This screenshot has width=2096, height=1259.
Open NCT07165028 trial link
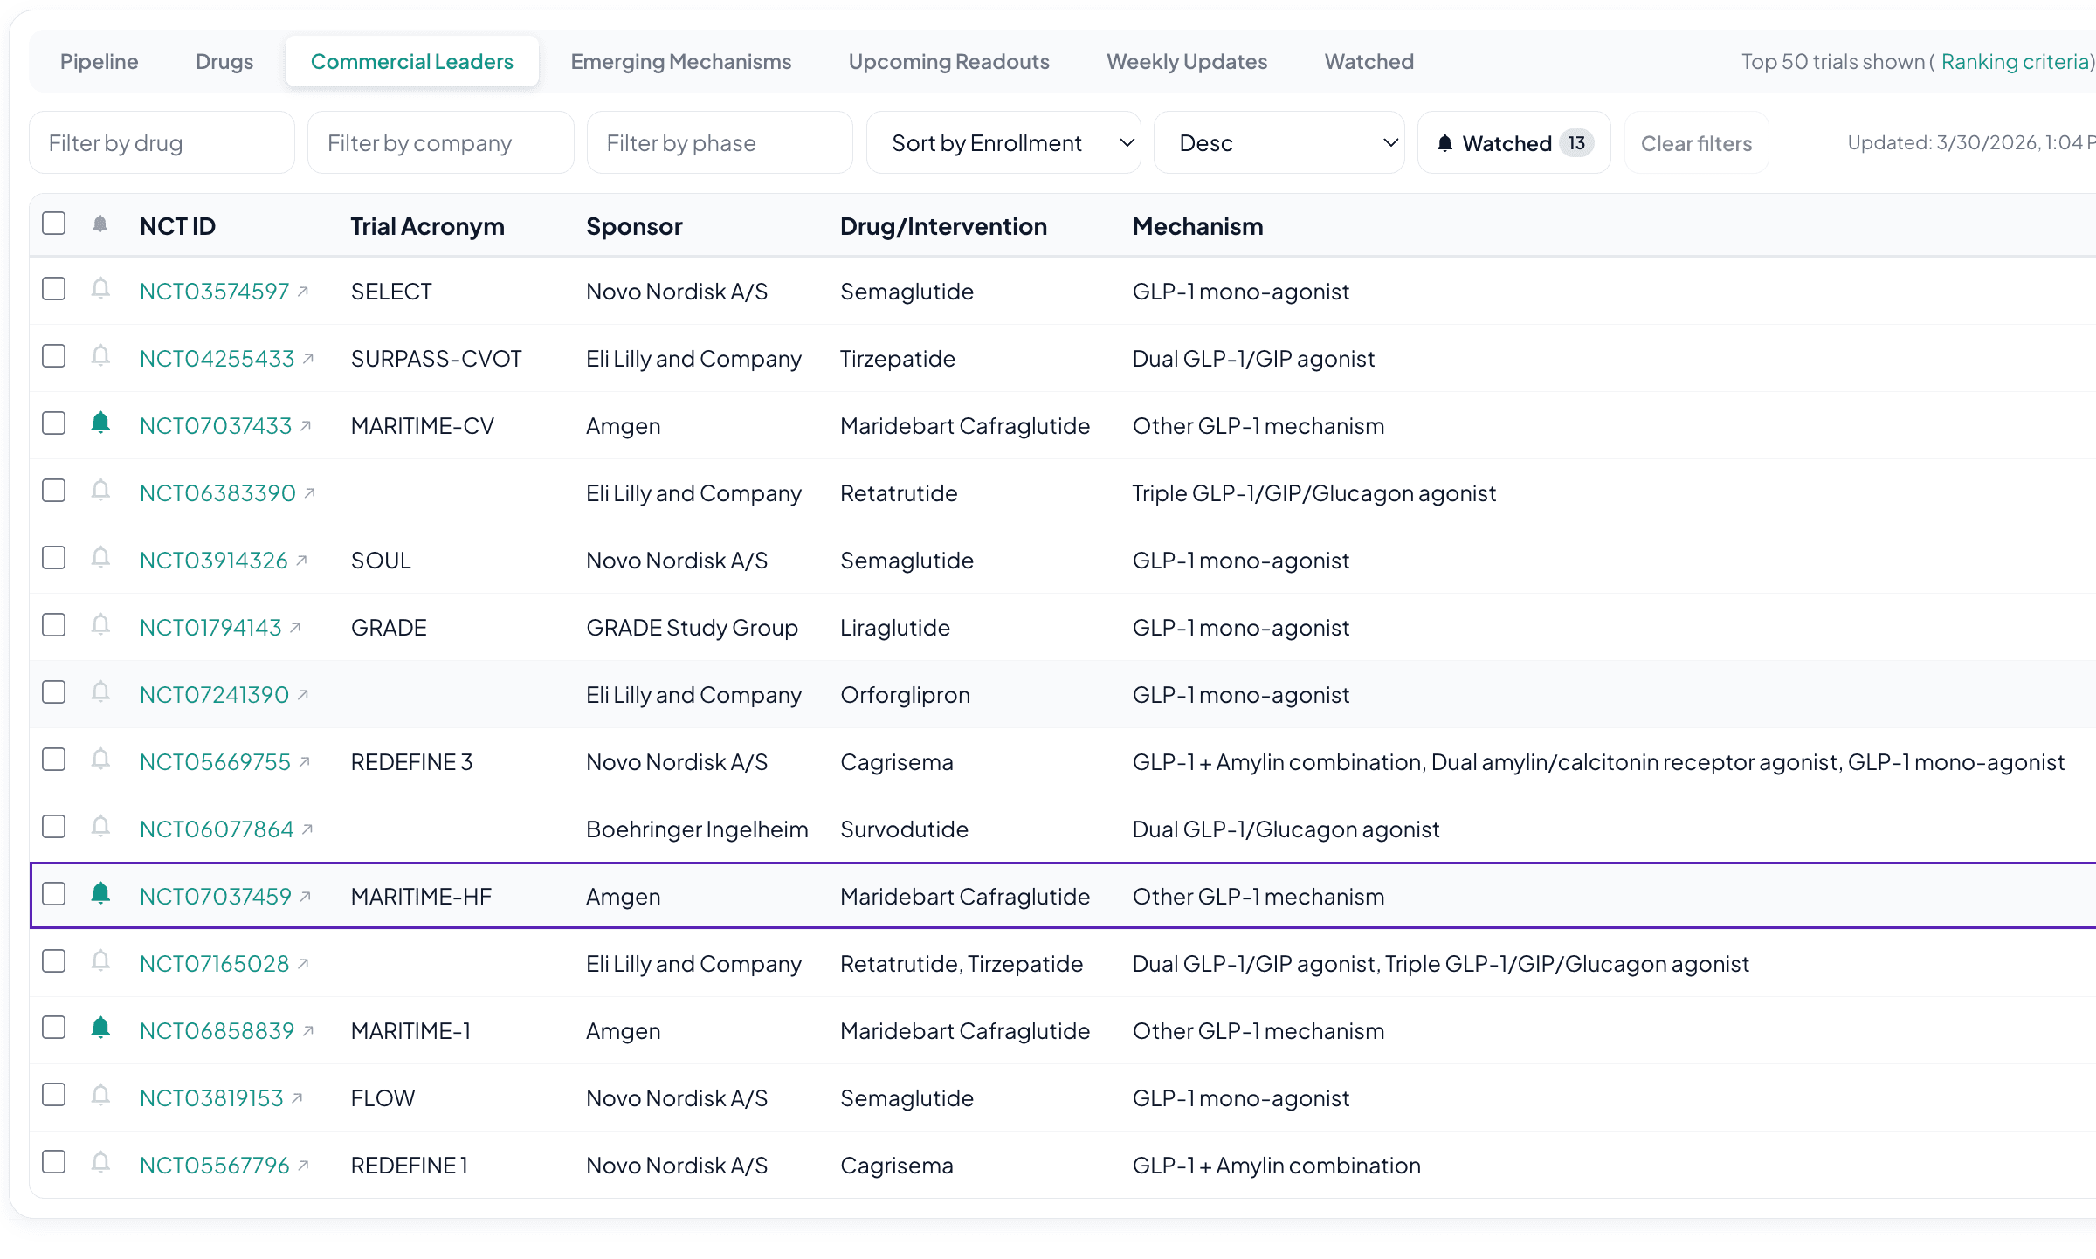[x=214, y=964]
